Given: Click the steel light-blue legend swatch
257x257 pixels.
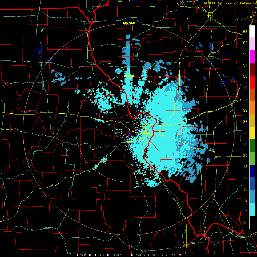Looking at the screenshot, I should click(252, 196).
